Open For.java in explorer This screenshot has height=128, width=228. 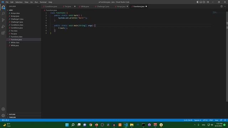pos(14,34)
